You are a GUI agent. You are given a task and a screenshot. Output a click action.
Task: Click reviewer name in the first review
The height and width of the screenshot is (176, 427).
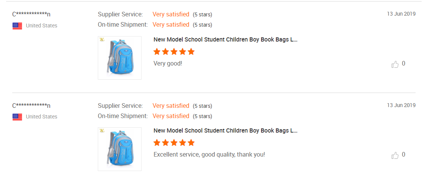(31, 14)
